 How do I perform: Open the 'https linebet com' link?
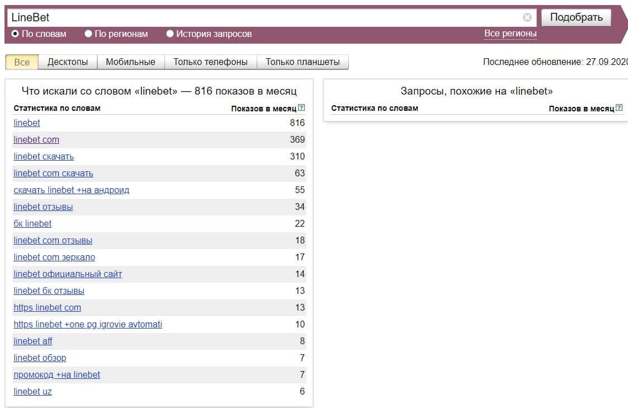point(48,308)
